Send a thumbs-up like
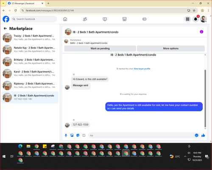Image resolution: width=212 pixels, height=170 pixels. 203,135
